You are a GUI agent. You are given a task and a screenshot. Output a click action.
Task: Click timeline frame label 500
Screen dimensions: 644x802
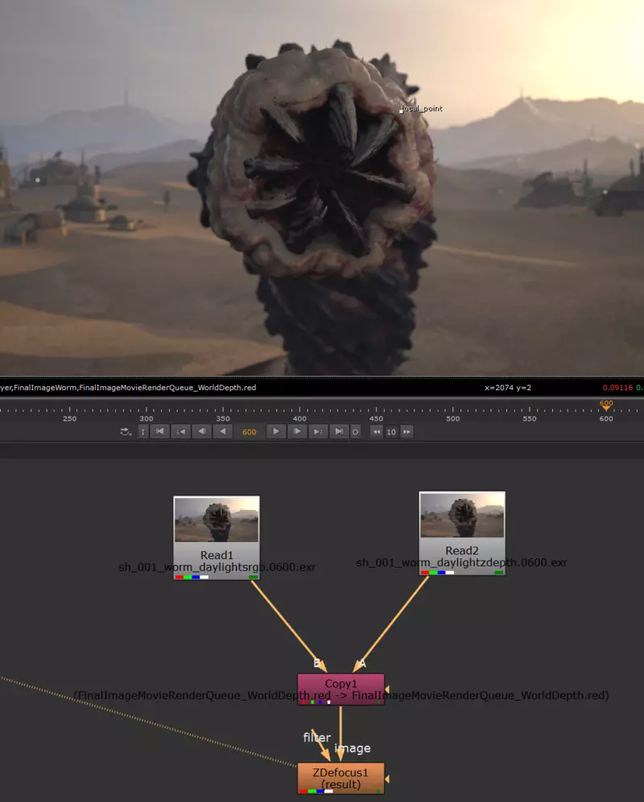[x=452, y=418]
